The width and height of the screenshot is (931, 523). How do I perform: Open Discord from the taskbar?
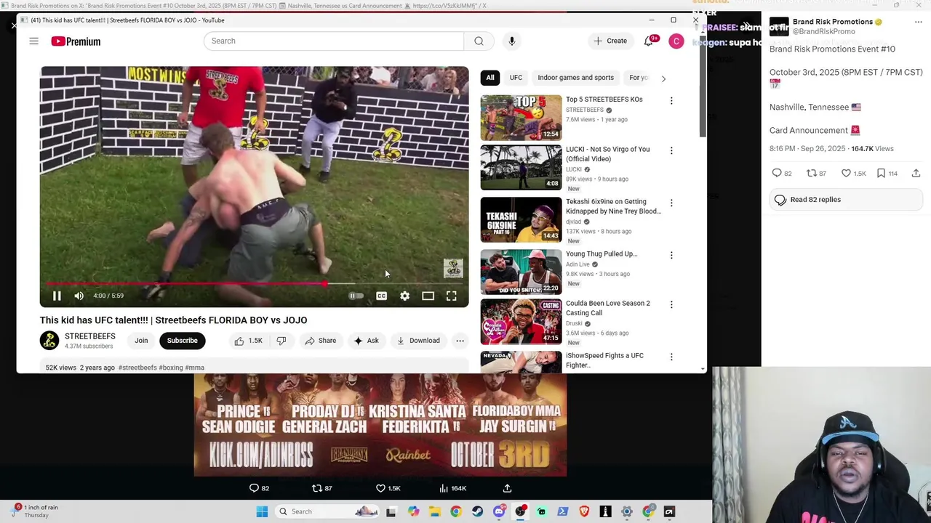(499, 511)
